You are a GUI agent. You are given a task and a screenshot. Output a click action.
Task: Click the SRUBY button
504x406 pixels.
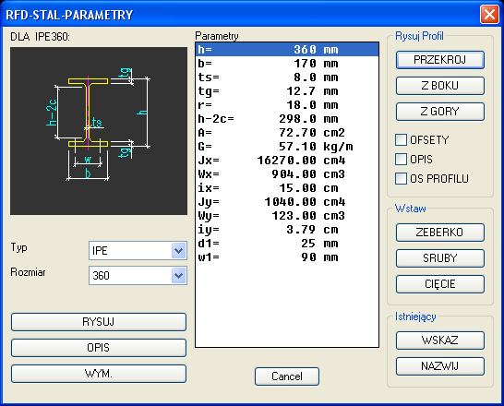[x=439, y=258]
